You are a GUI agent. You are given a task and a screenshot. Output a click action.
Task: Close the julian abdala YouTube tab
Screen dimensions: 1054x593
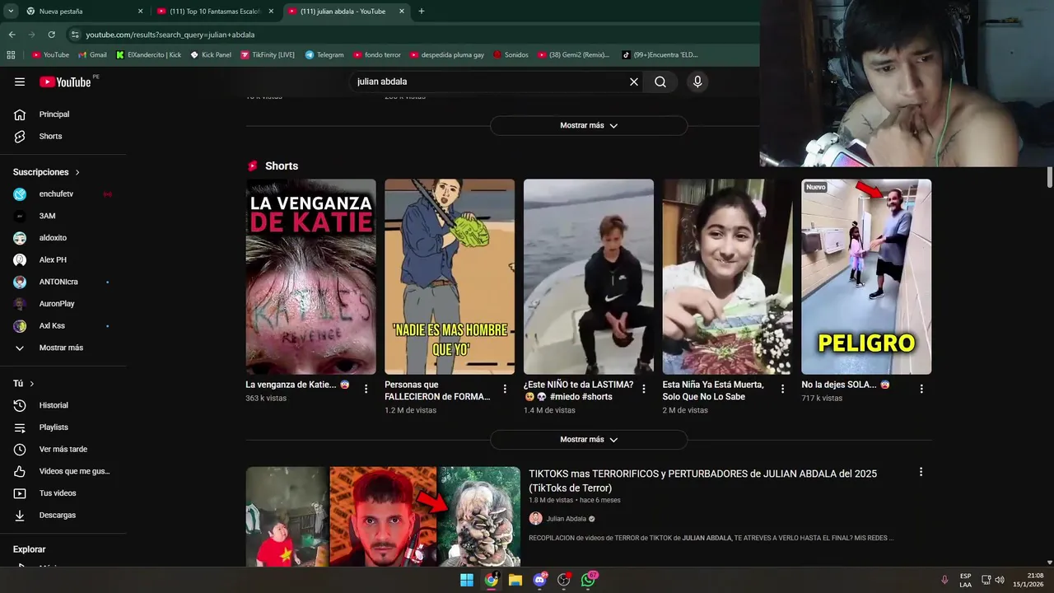[402, 12]
